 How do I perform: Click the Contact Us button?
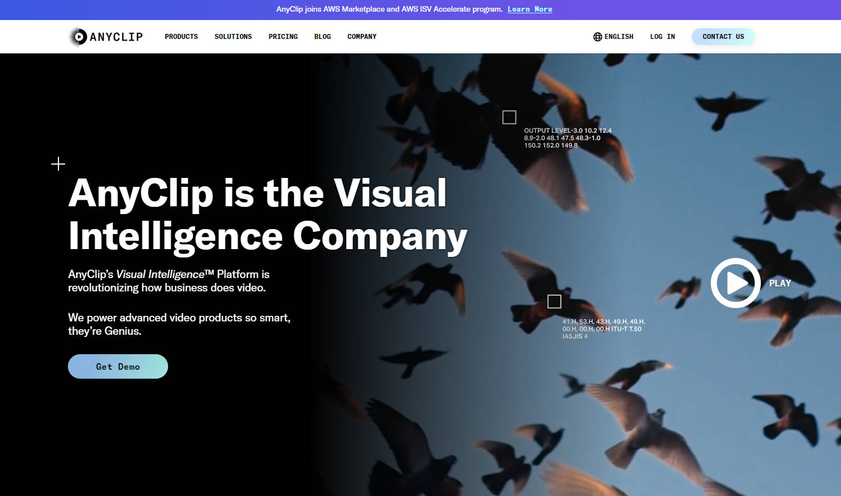tap(723, 37)
